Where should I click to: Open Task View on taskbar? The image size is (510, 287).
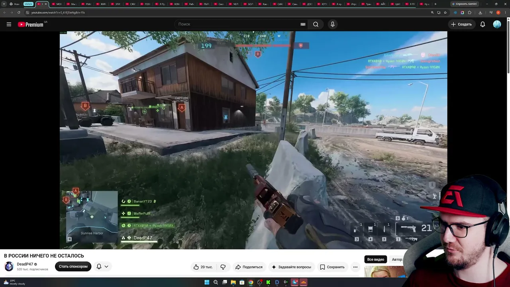coord(224,282)
